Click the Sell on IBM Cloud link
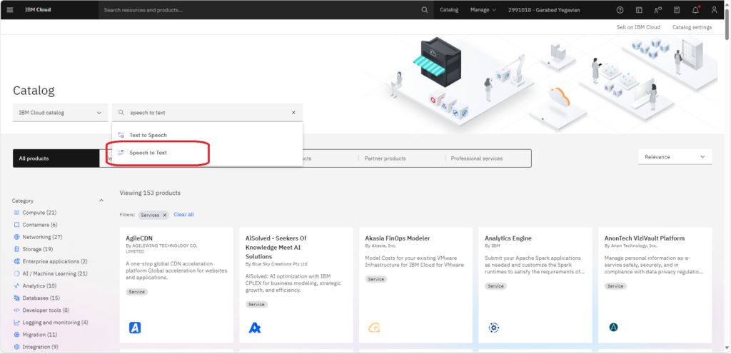The height and width of the screenshot is (354, 731). pyautogui.click(x=638, y=27)
